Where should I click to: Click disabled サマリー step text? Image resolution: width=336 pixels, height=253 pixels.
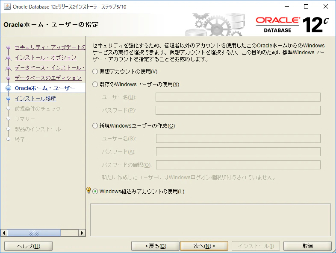pyautogui.click(x=25, y=119)
